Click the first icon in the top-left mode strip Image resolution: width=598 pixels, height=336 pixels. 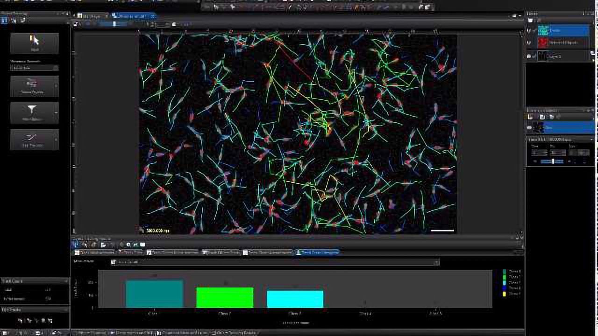click(4, 20)
